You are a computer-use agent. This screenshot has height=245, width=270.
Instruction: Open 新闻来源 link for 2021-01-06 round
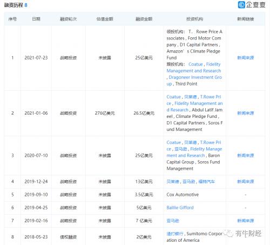(x=246, y=113)
